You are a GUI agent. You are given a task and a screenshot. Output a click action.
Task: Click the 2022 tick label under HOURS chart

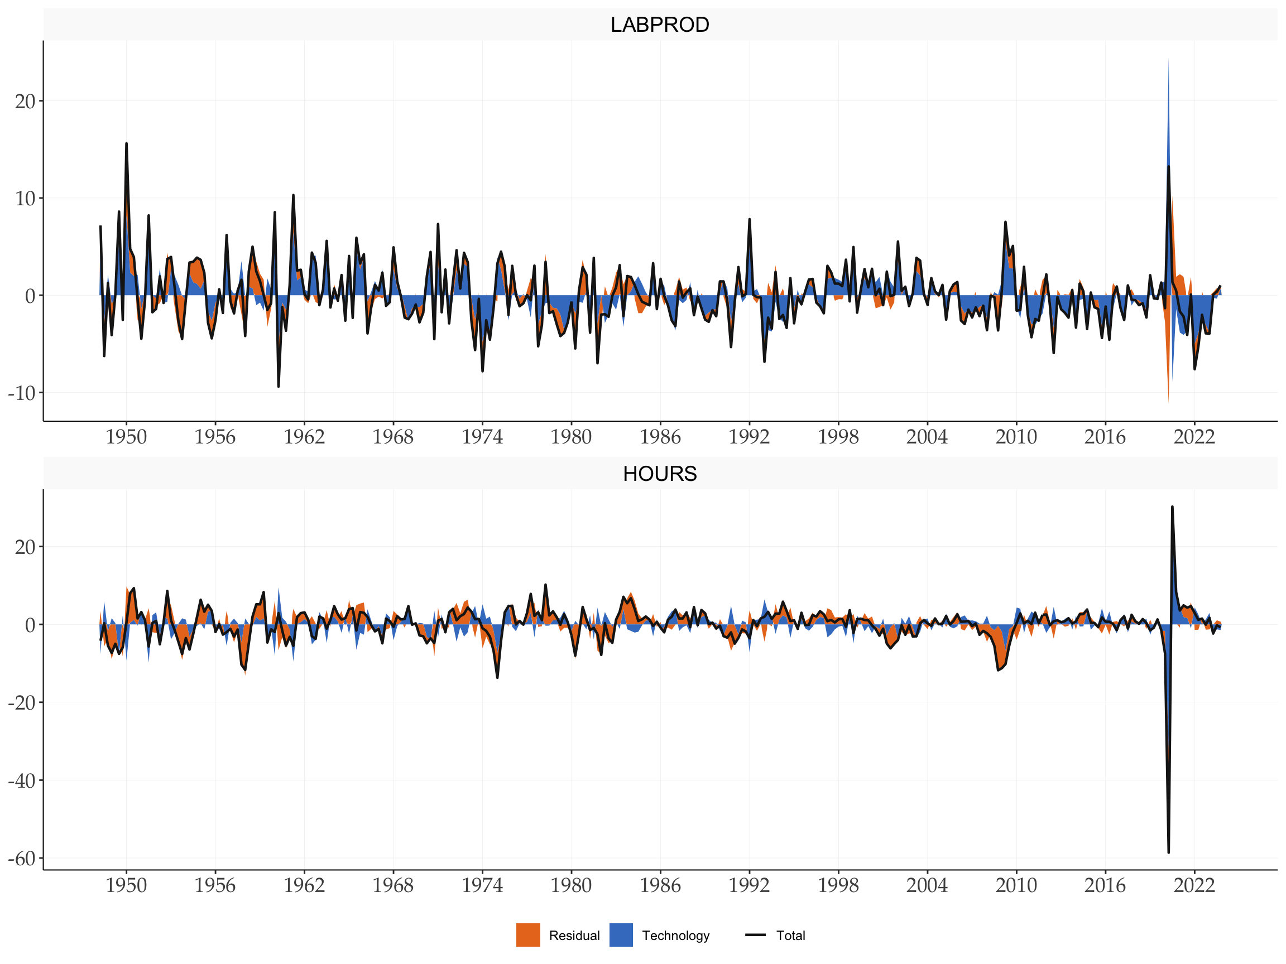tap(1194, 885)
